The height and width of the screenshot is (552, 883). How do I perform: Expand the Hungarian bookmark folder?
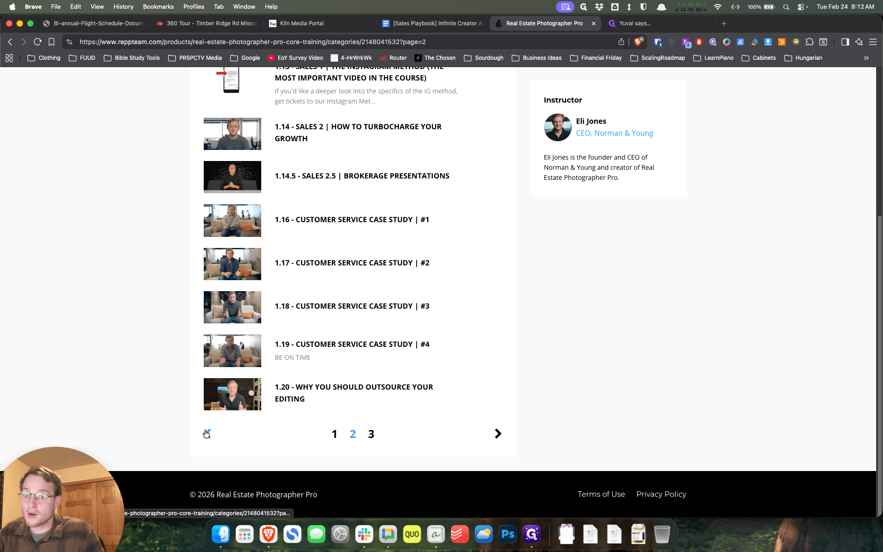pos(803,58)
